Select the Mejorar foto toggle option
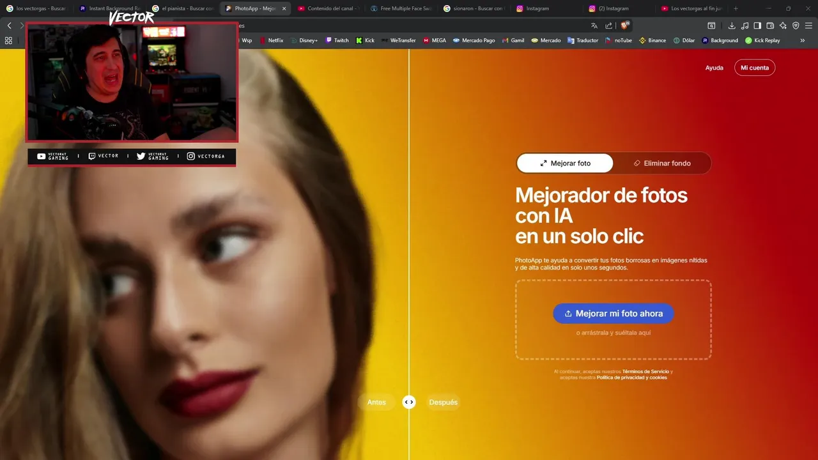818x460 pixels. pyautogui.click(x=565, y=164)
